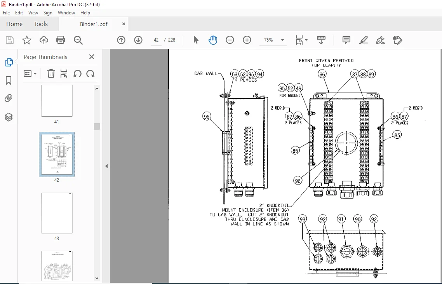Screen dimensions: 442x284
Task: Activate the Hand pan tool
Action: click(x=213, y=40)
